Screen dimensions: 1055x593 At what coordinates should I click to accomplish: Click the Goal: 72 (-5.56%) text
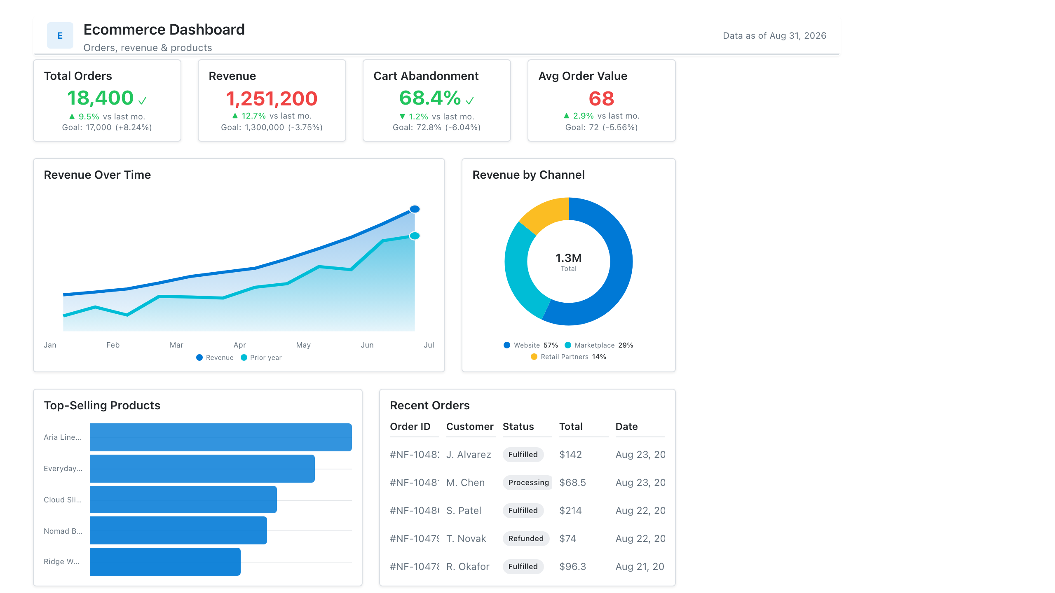tap(601, 128)
